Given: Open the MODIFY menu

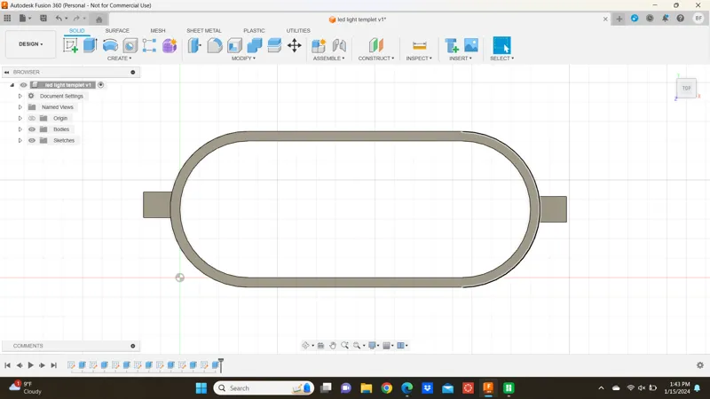Looking at the screenshot, I should (x=243, y=59).
